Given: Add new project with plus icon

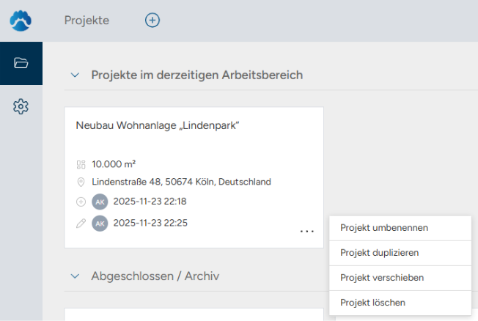Looking at the screenshot, I should click(x=152, y=21).
